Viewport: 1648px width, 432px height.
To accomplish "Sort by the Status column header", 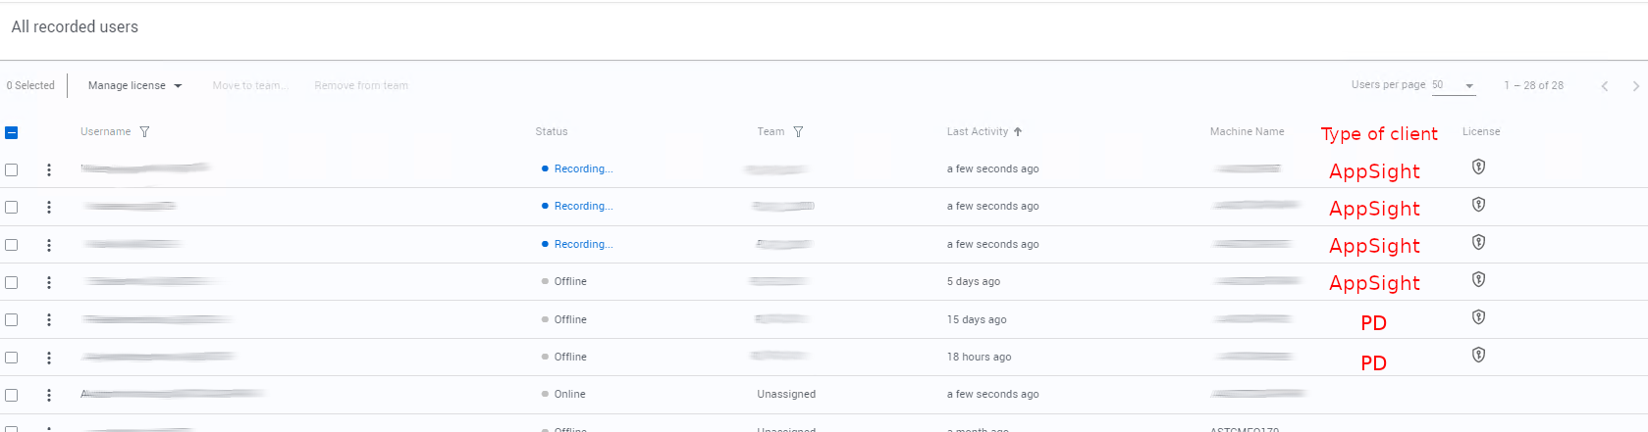I will point(552,131).
